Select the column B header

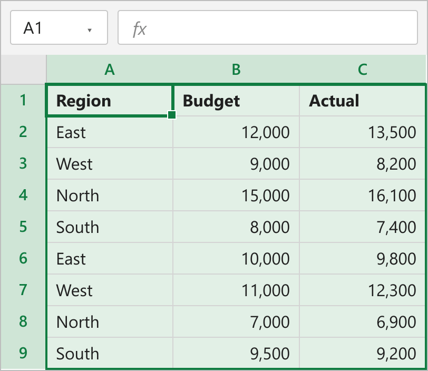coord(236,70)
